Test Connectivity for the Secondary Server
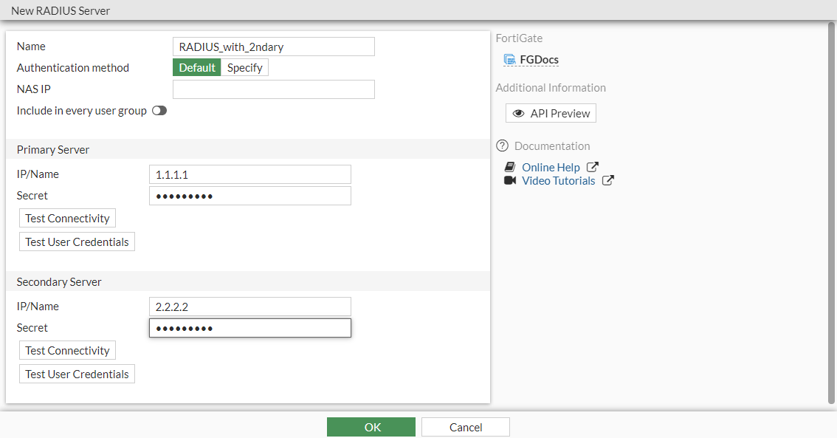The image size is (837, 438). click(67, 351)
